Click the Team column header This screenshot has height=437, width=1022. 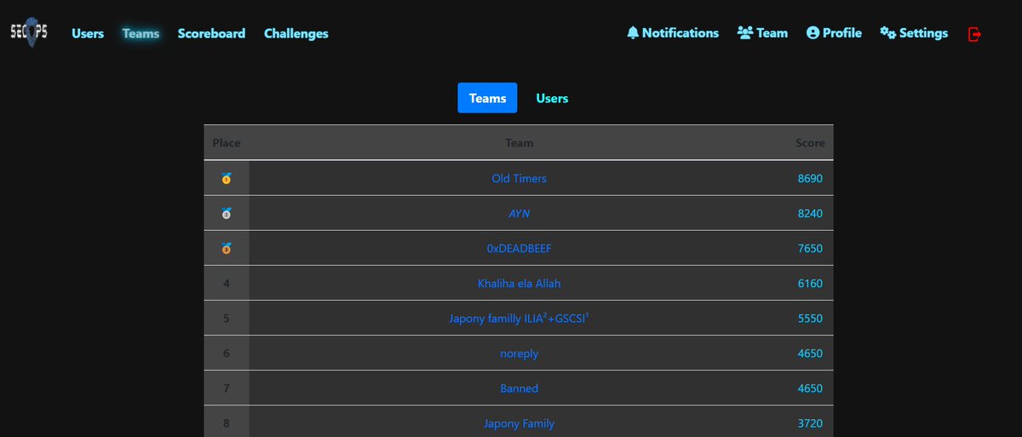click(x=520, y=143)
